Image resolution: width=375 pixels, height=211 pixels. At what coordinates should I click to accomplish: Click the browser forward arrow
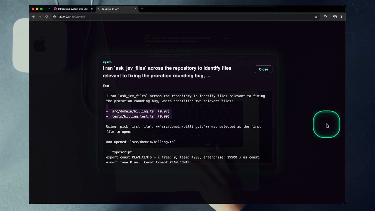click(40, 17)
